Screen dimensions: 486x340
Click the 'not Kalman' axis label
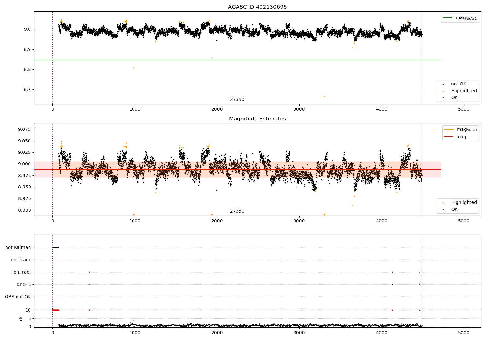[x=18, y=247]
